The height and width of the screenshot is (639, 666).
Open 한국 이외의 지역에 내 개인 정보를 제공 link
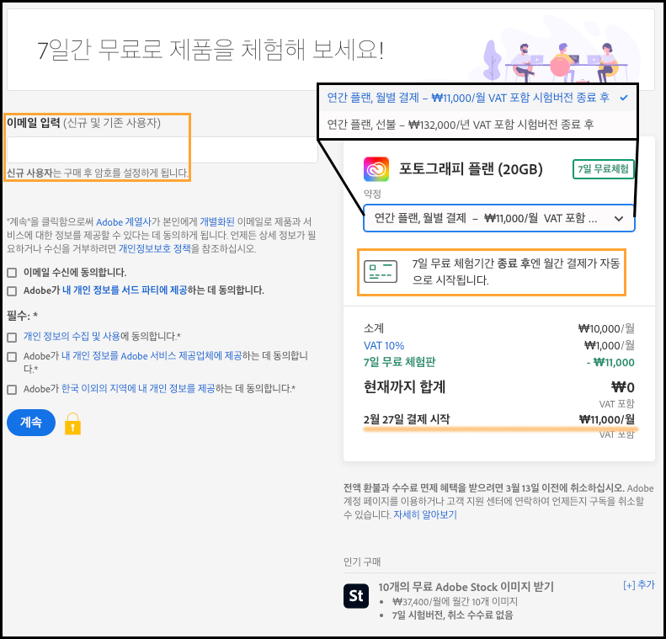pos(138,388)
